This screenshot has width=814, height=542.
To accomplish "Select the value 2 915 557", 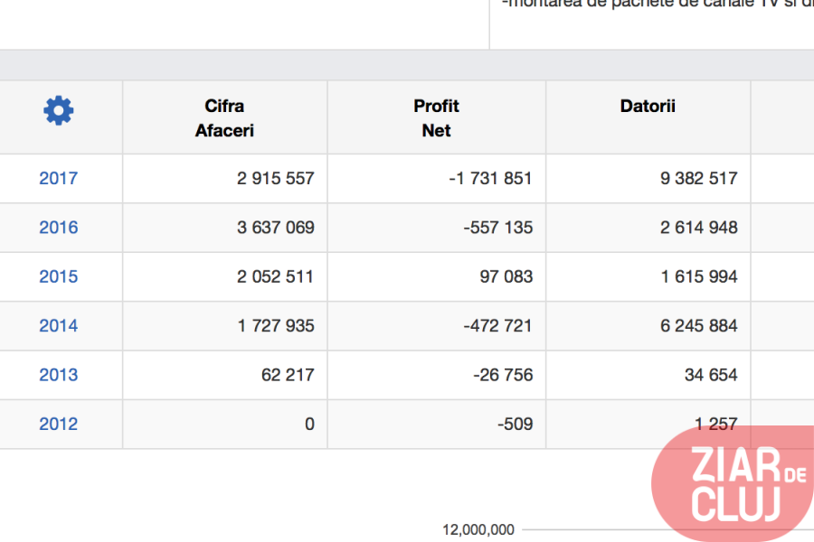I will point(276,179).
